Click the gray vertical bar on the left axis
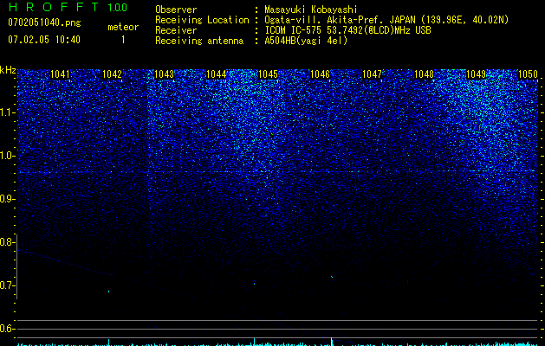 pos(17,266)
